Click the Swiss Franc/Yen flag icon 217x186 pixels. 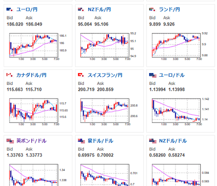[81, 75]
